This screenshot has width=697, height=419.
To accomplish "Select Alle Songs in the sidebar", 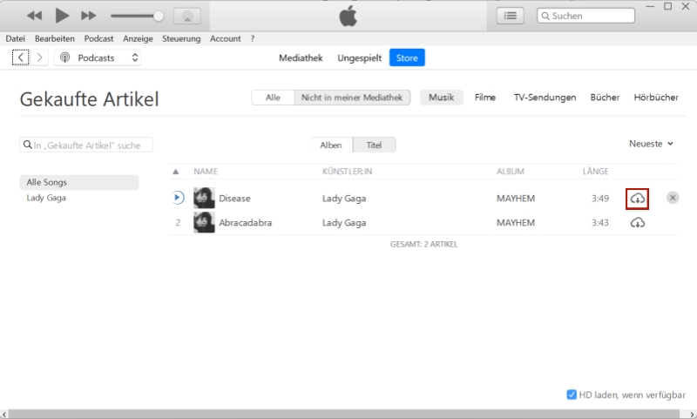I will point(79,182).
